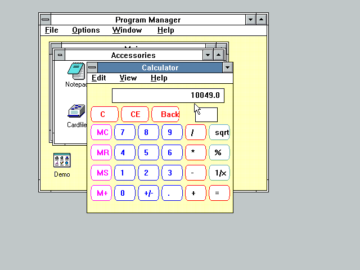Image resolution: width=360 pixels, height=270 pixels.
Task: Open the Notepad icon in Accessories
Action: point(76,71)
